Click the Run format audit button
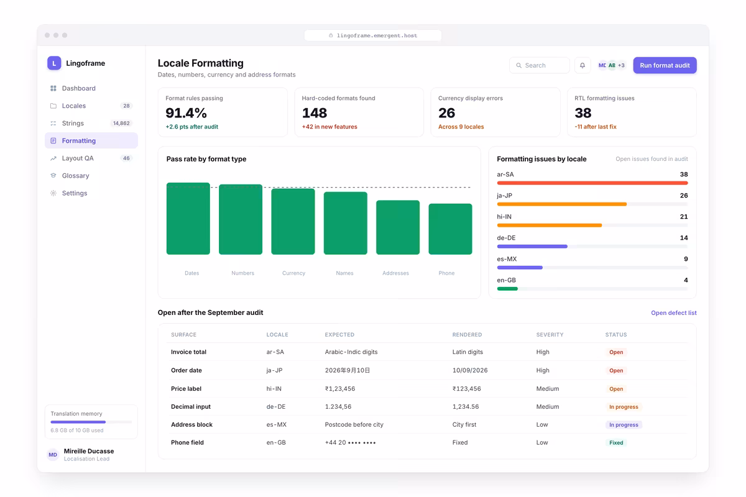 coord(665,65)
